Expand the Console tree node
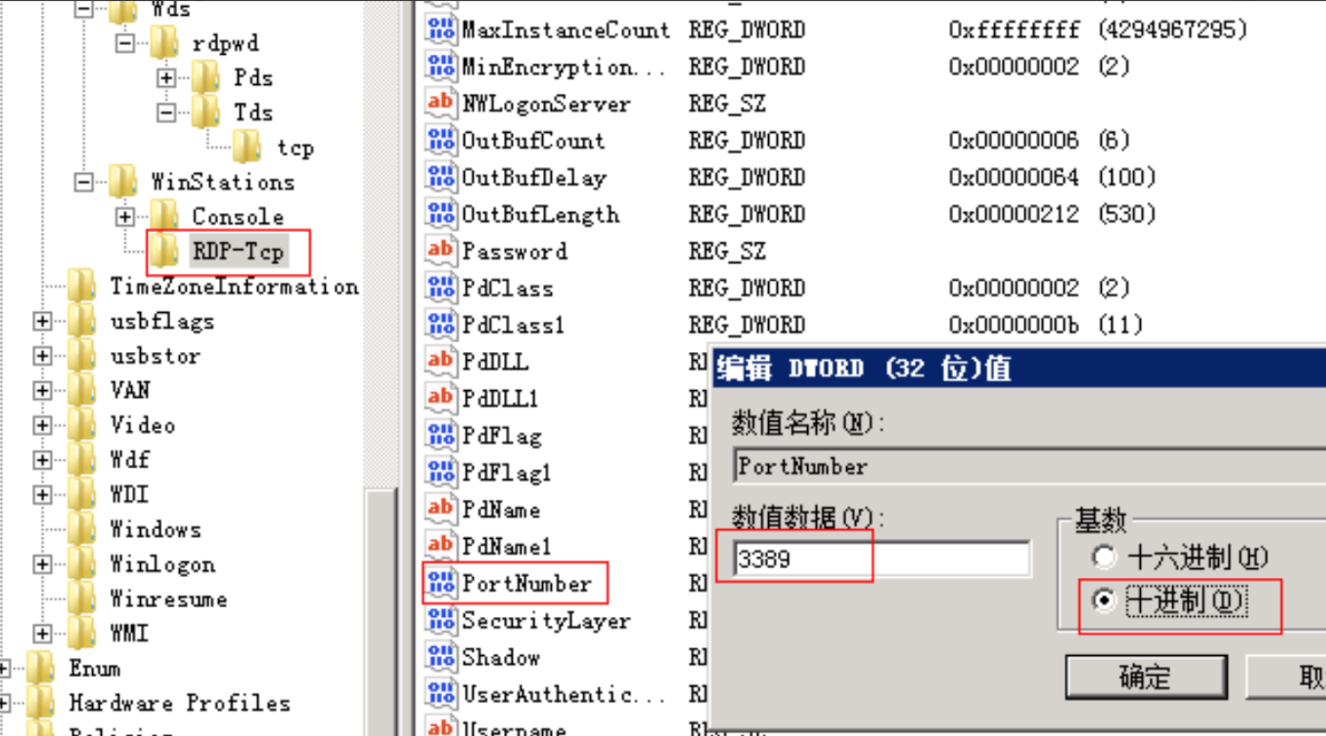 [125, 216]
